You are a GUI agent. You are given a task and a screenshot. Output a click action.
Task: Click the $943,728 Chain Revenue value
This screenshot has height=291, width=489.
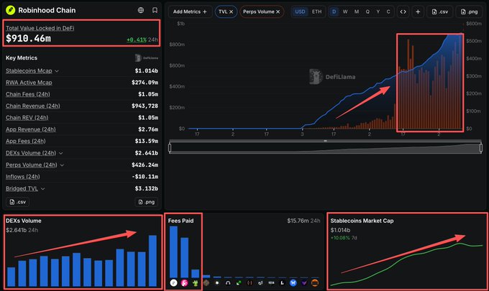click(x=145, y=106)
